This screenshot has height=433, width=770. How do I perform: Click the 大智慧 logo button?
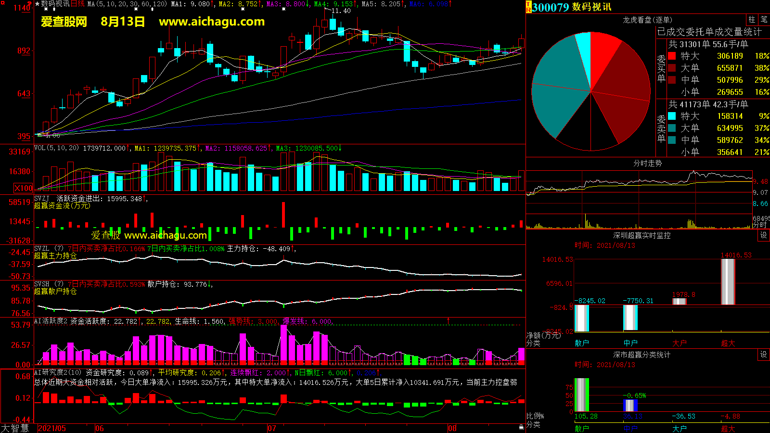pos(15,428)
